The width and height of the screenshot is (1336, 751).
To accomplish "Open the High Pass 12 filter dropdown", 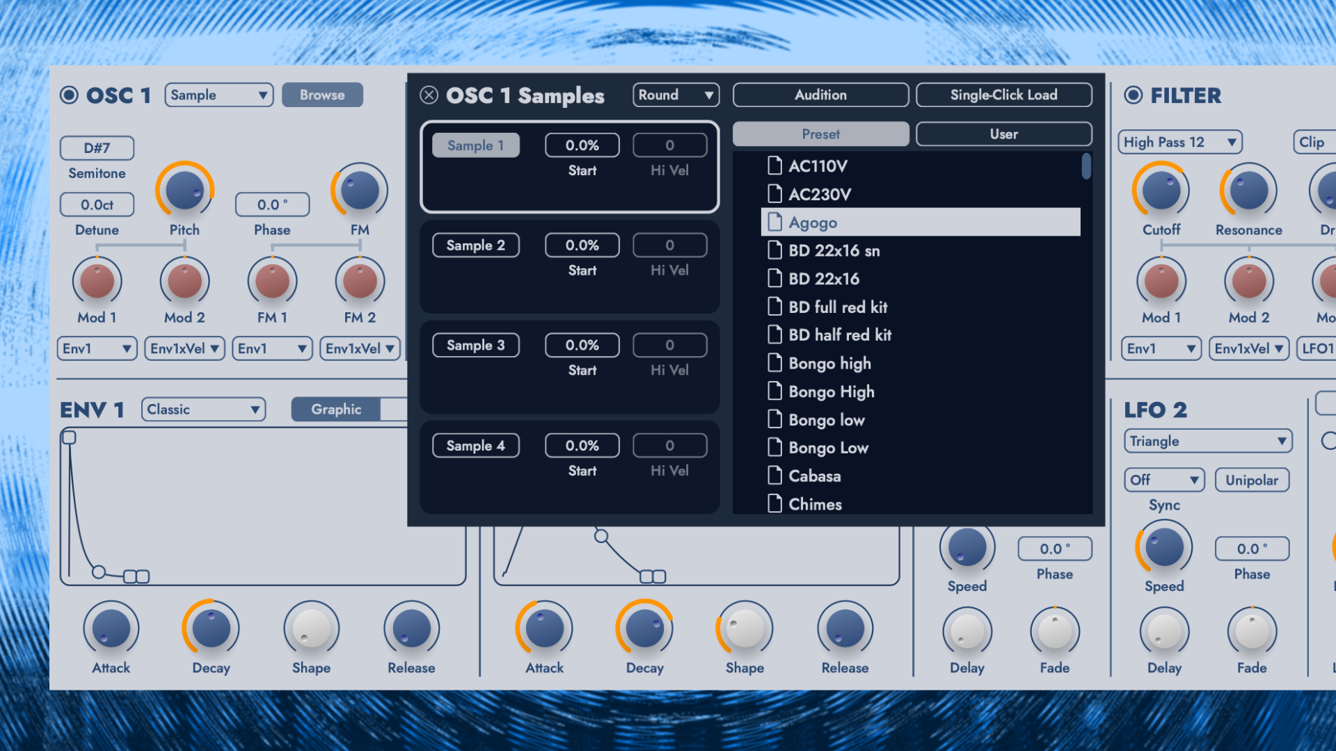I will [1179, 142].
